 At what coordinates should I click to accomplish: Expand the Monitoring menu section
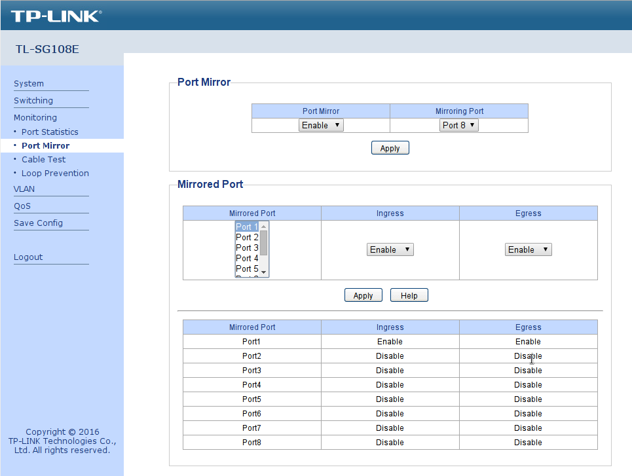click(35, 118)
